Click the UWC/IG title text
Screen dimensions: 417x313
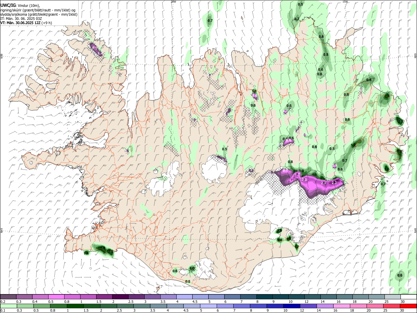7,5
